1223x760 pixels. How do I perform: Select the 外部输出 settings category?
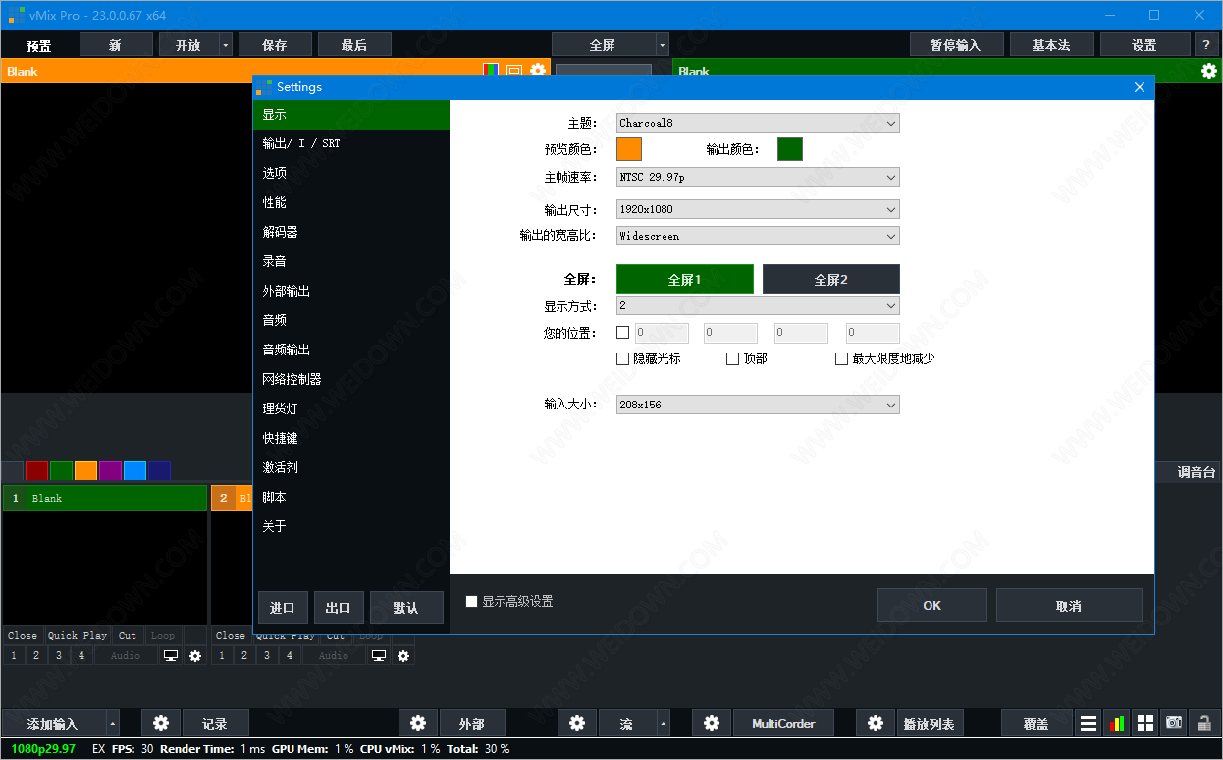(350, 291)
